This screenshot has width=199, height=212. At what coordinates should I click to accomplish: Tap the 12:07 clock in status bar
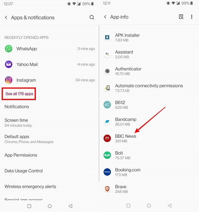click(8, 4)
